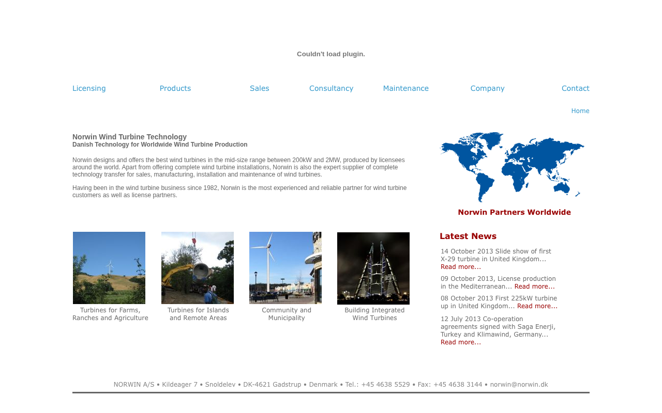Open the Licensing menu item
This screenshot has width=662, height=413.
[89, 88]
